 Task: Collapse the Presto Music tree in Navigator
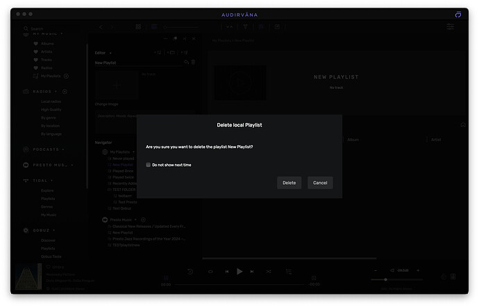135,220
